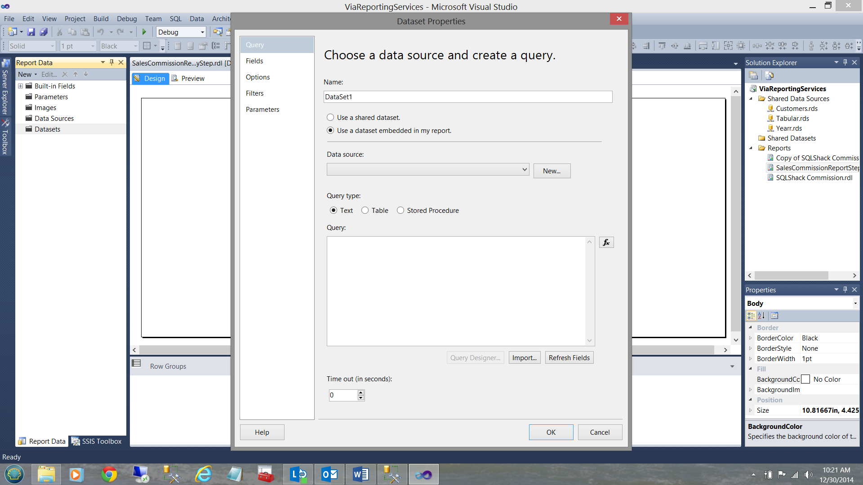Image resolution: width=863 pixels, height=485 pixels.
Task: Click Categorized view icon in Properties
Action: [751, 316]
